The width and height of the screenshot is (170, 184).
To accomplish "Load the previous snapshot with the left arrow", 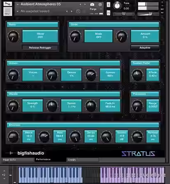I will (x=67, y=11).
